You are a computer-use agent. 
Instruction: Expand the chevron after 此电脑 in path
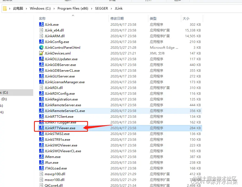click(26, 8)
